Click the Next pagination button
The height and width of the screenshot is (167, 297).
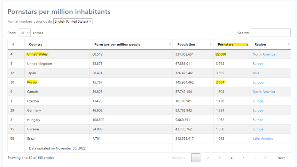click(x=281, y=158)
